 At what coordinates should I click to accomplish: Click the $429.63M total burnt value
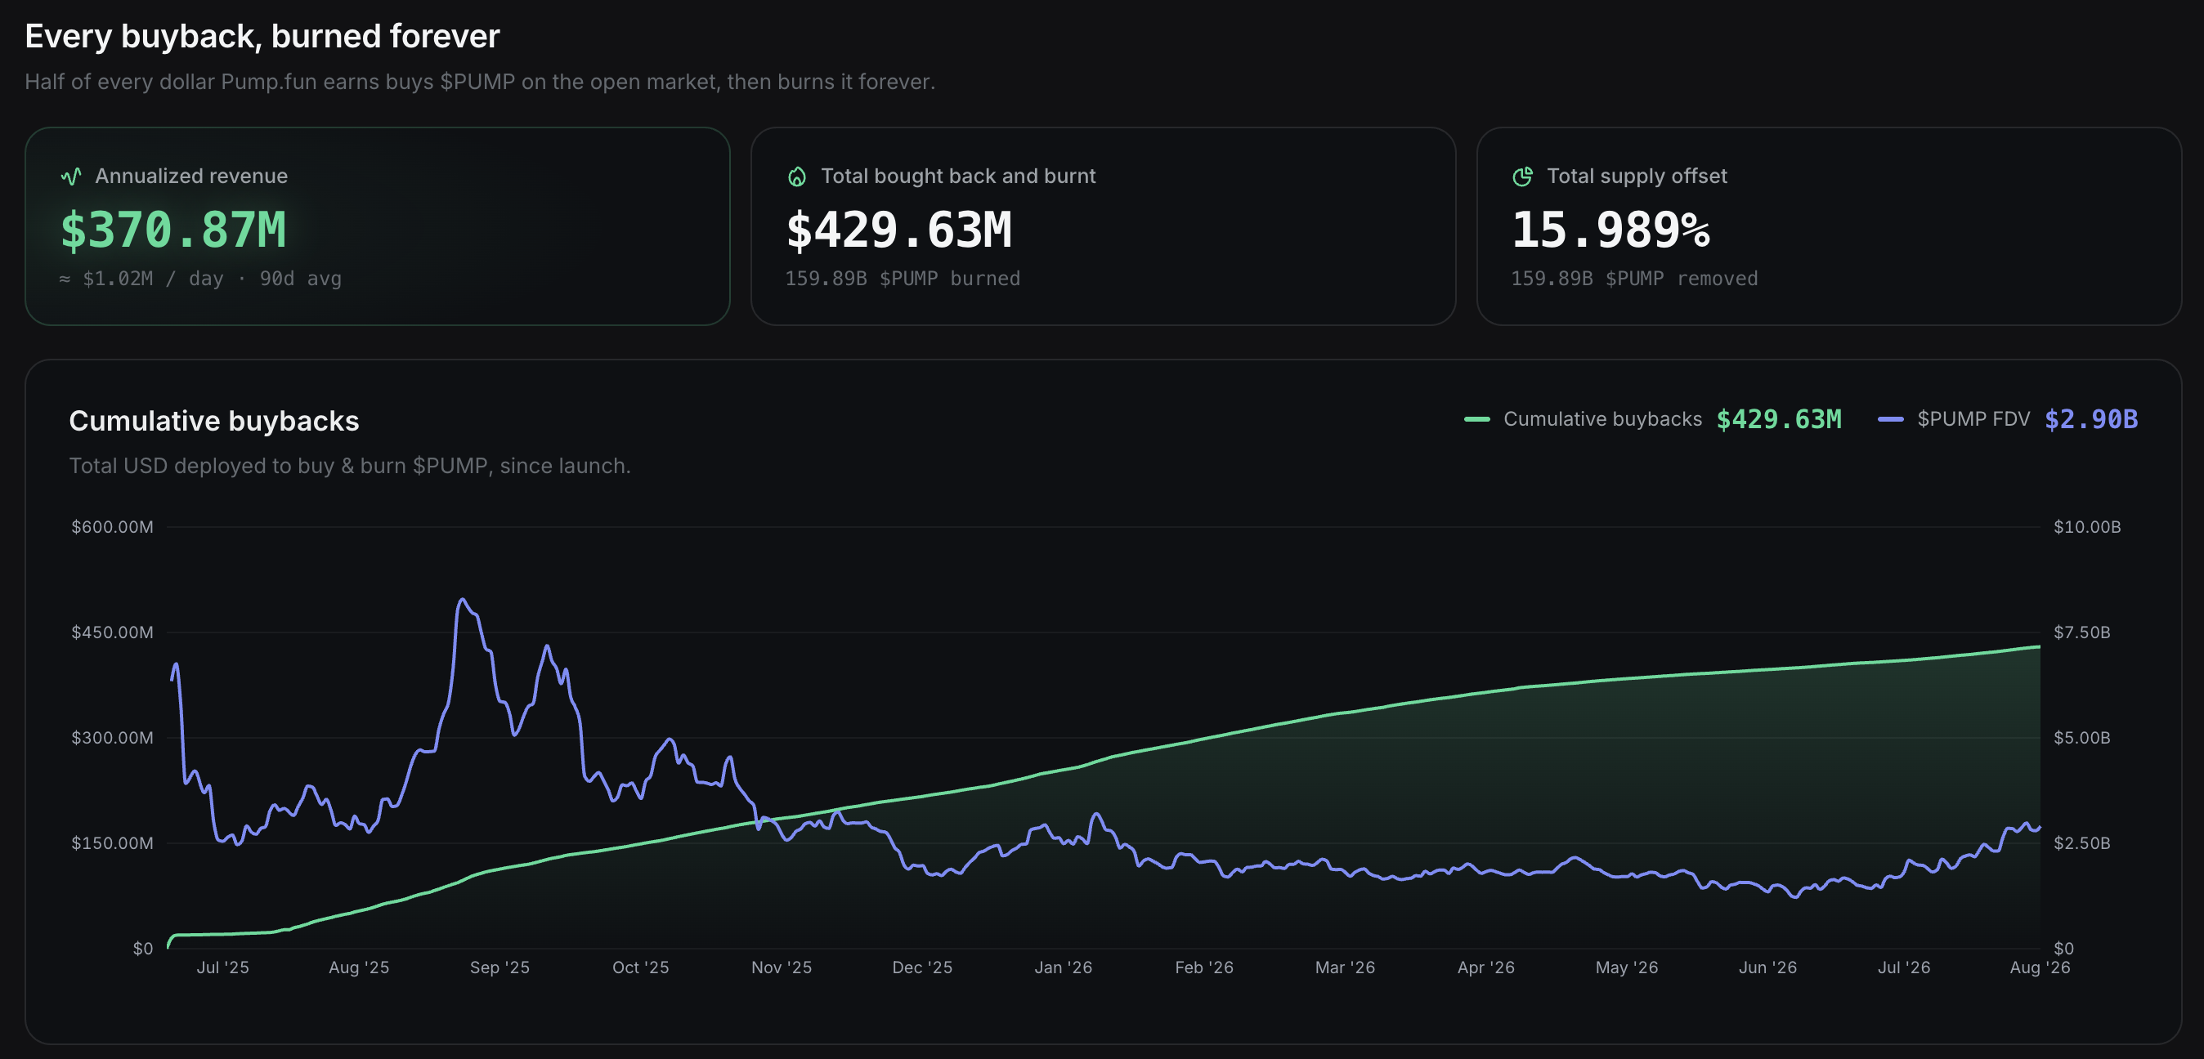point(898,230)
